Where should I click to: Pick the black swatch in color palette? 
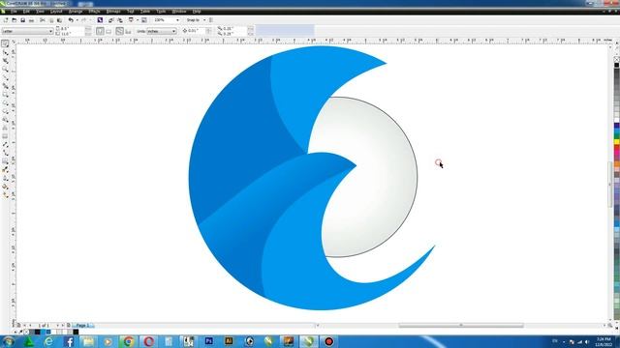(617, 65)
